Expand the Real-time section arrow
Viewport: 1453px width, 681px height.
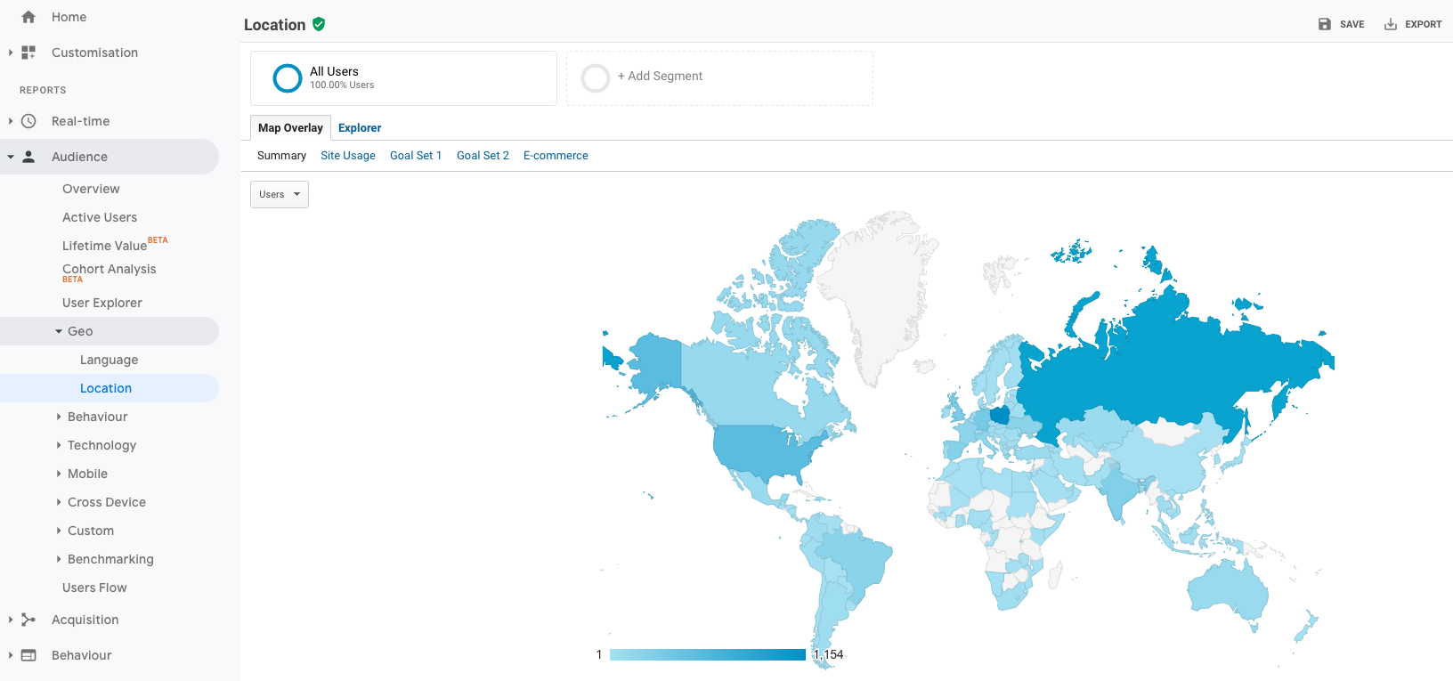tap(11, 121)
